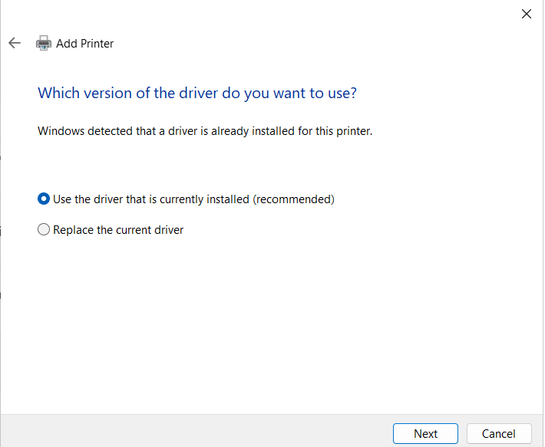Close the Add Printer wizard with X
Viewport: 545px width, 447px height.
pos(527,14)
